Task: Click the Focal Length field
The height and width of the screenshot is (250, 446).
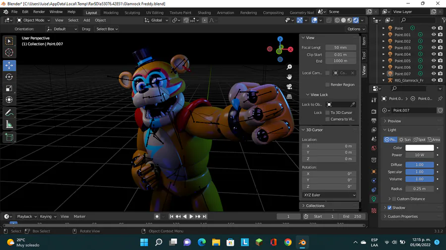Action: 340,48
